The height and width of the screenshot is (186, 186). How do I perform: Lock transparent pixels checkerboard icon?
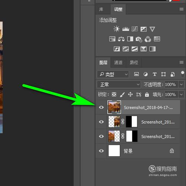coord(114,94)
